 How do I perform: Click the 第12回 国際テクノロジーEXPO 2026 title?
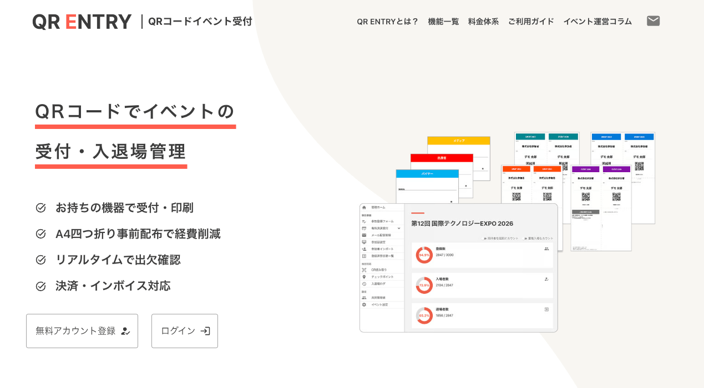462,224
